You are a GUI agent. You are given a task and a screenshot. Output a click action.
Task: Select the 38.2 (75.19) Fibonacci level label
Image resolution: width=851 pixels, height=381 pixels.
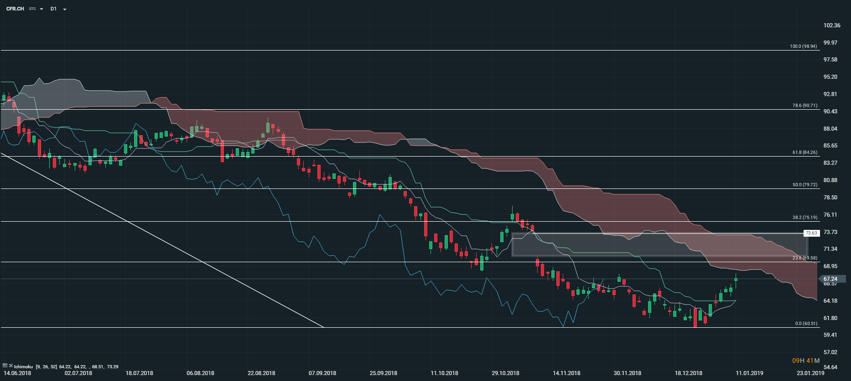tap(804, 218)
